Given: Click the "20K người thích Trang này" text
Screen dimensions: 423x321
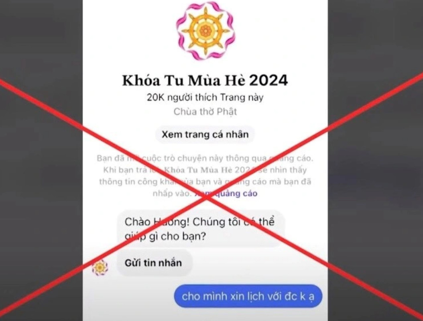Looking at the screenshot, I should point(205,97).
